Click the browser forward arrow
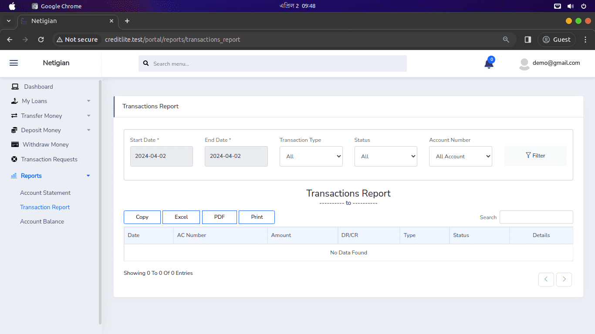The image size is (595, 334). [x=25, y=40]
